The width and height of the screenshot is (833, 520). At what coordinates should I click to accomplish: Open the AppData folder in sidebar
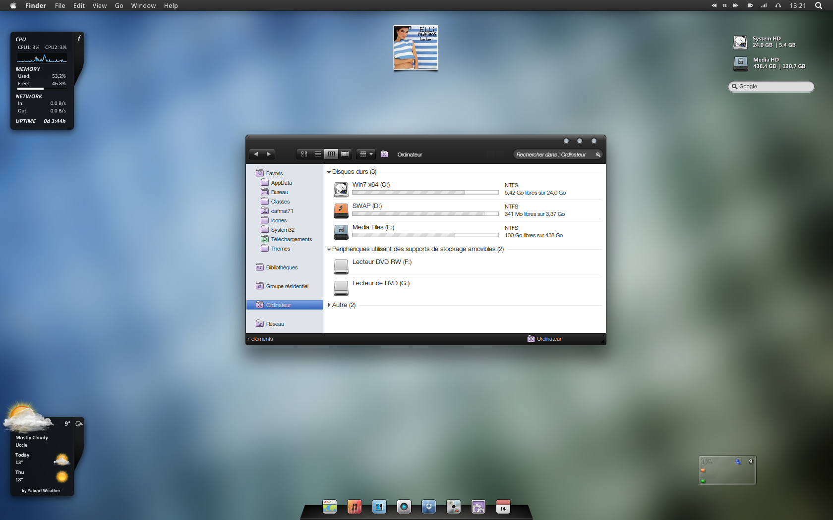[276, 183]
